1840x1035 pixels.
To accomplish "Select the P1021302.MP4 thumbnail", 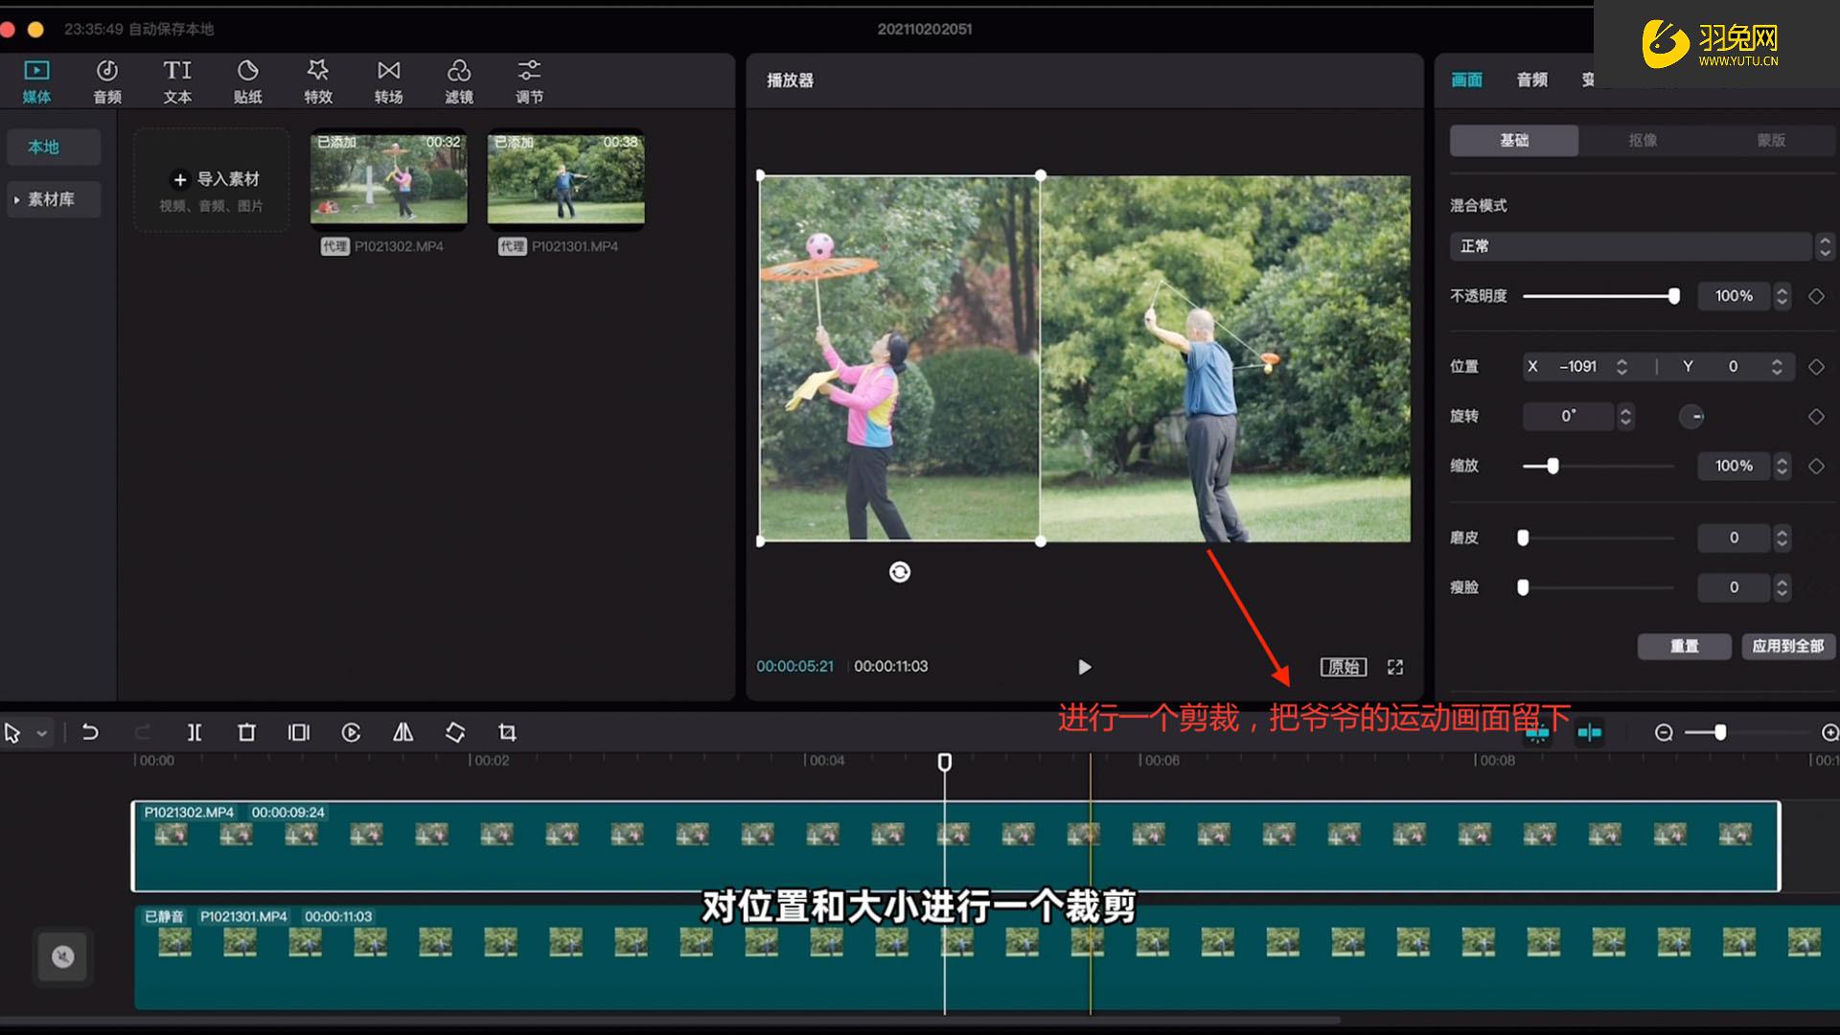I will (x=389, y=178).
